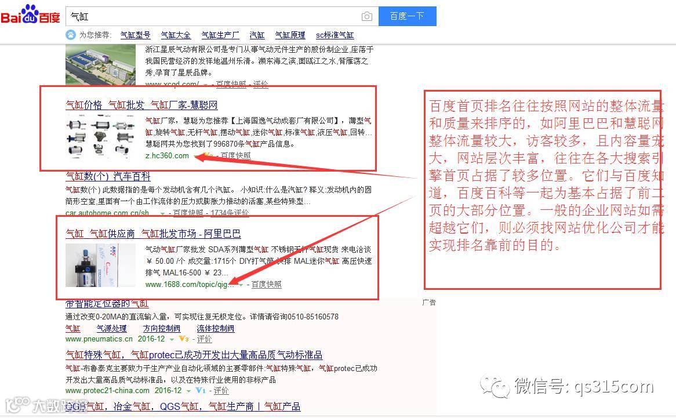Click the 为您推荐 label text
676x418 pixels.
tap(95, 35)
